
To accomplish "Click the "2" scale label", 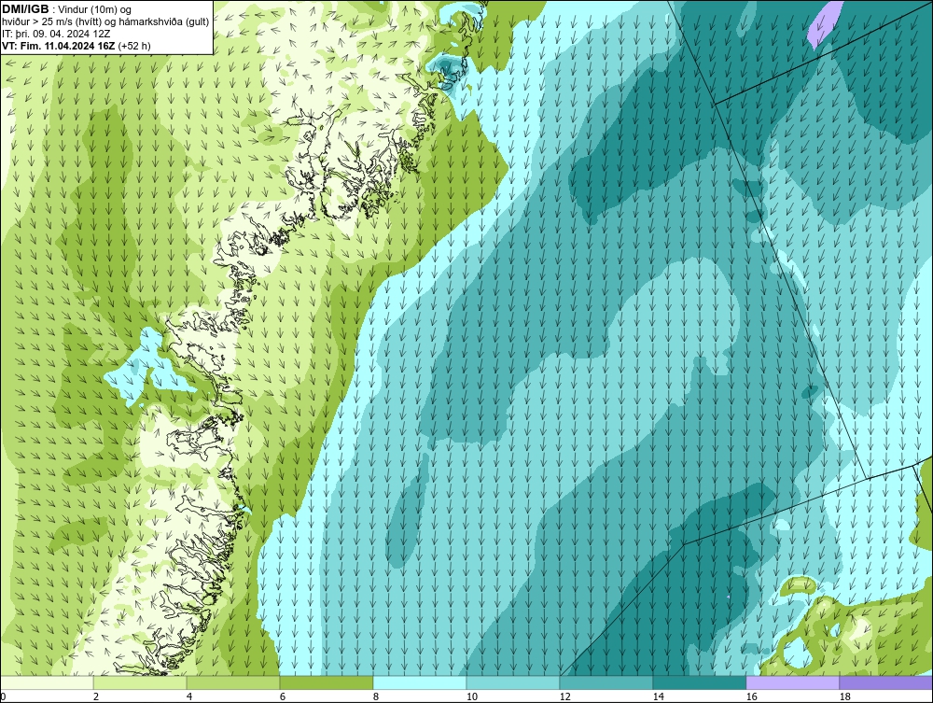I will [x=96, y=696].
